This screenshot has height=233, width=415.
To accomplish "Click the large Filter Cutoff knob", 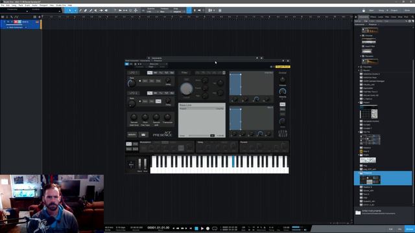I will [186, 89].
